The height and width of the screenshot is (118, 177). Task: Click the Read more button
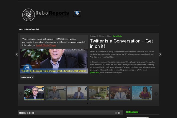tap(27, 78)
